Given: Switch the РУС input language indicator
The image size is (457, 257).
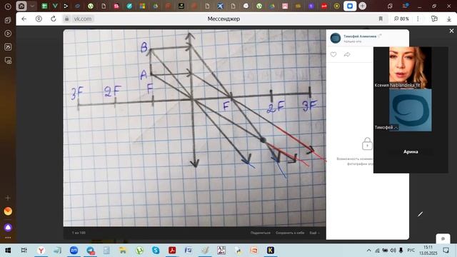Looking at the screenshot, I should pos(411,251).
